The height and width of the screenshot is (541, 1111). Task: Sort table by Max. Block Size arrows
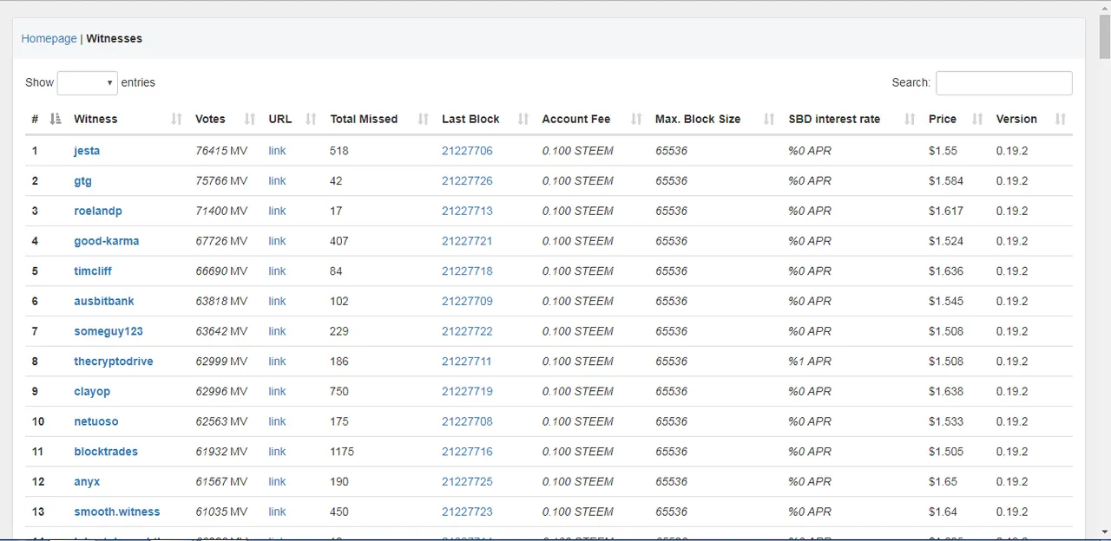point(769,119)
